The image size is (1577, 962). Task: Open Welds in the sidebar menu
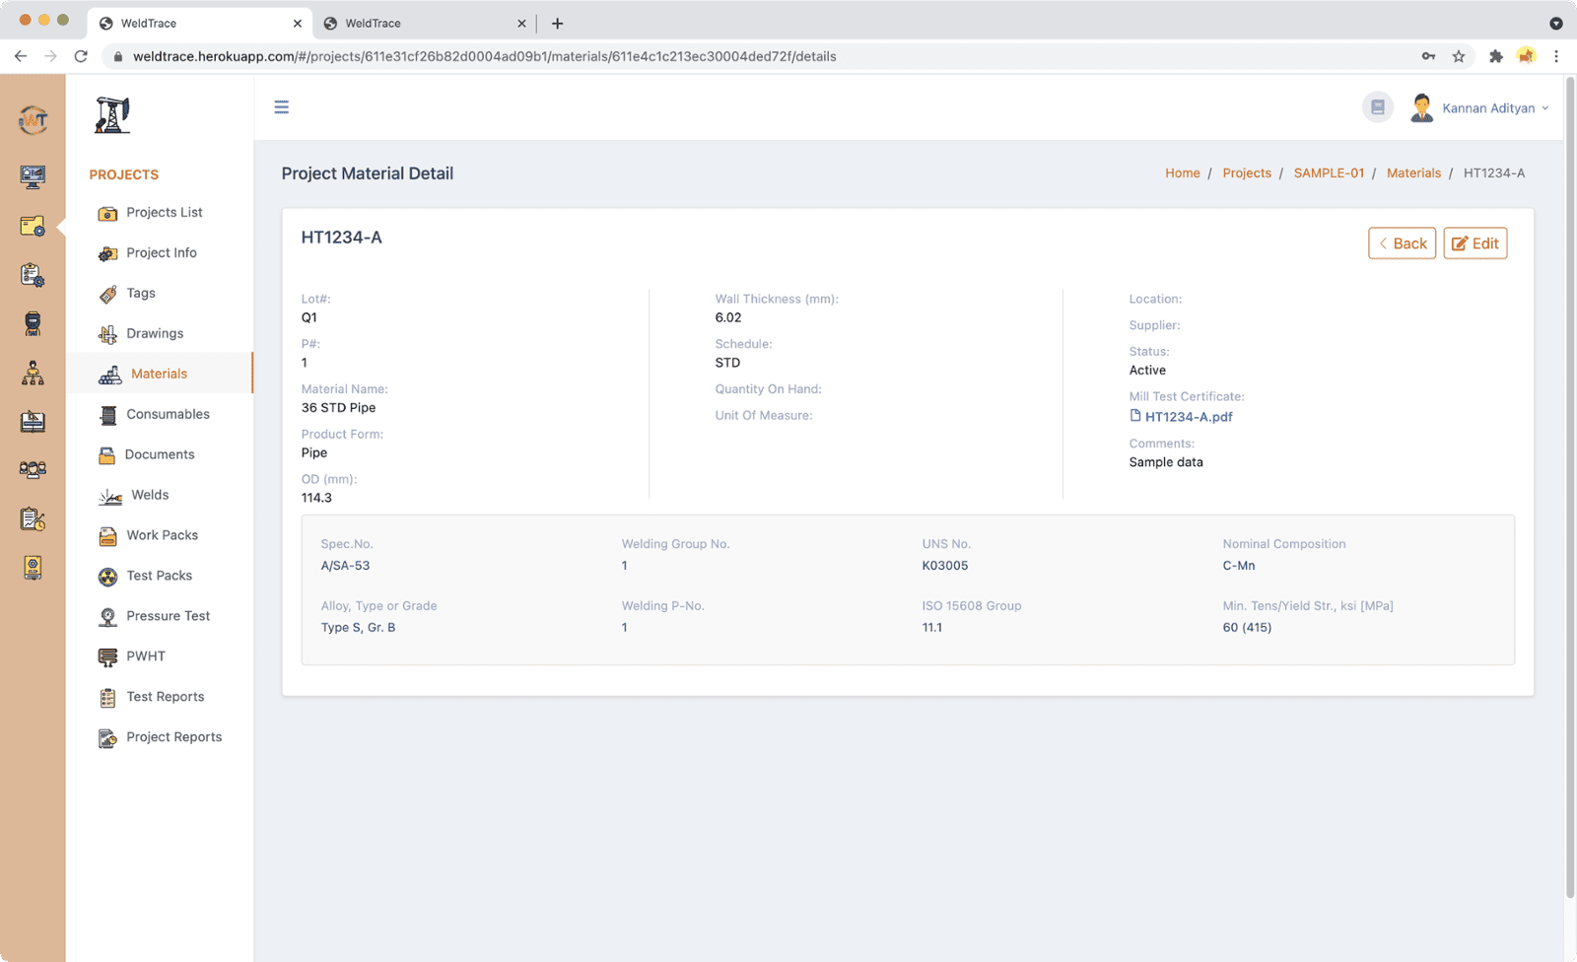click(x=150, y=495)
